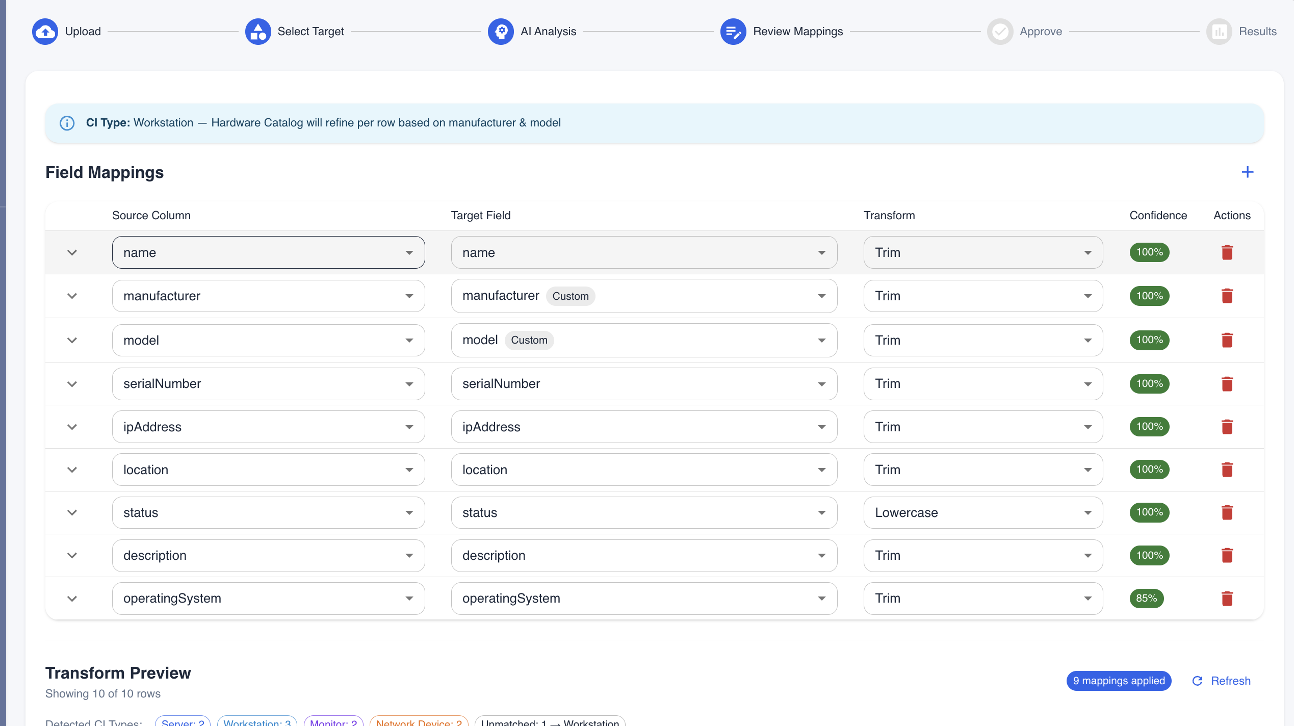
Task: Expand the status mapping row chevron
Action: click(x=72, y=512)
